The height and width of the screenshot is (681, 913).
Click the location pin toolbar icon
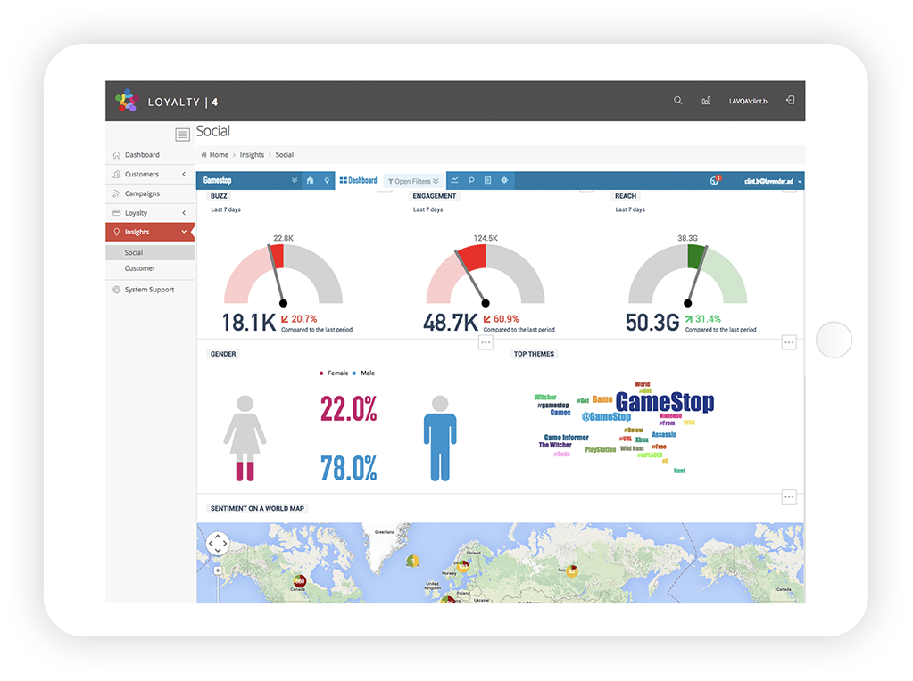pyautogui.click(x=327, y=180)
